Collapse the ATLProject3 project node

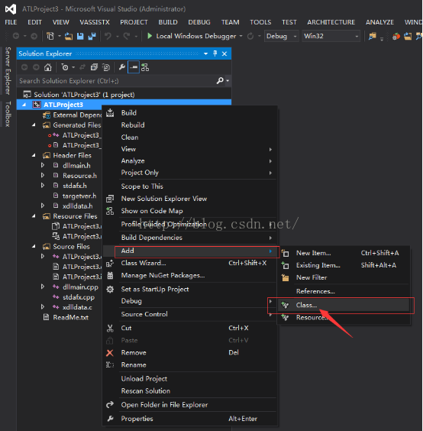pos(24,105)
